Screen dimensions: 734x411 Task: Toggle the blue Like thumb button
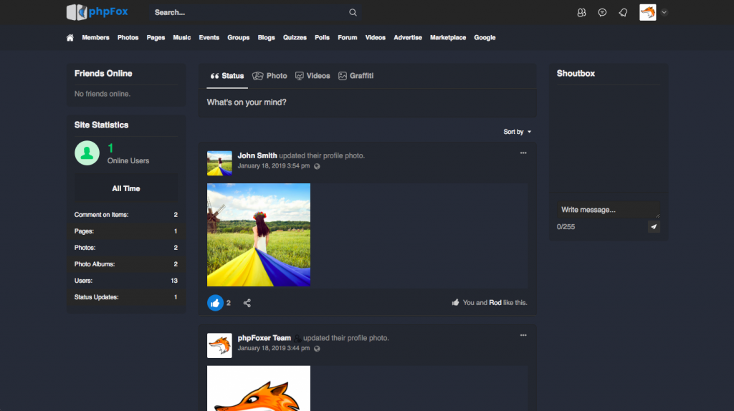pyautogui.click(x=215, y=303)
